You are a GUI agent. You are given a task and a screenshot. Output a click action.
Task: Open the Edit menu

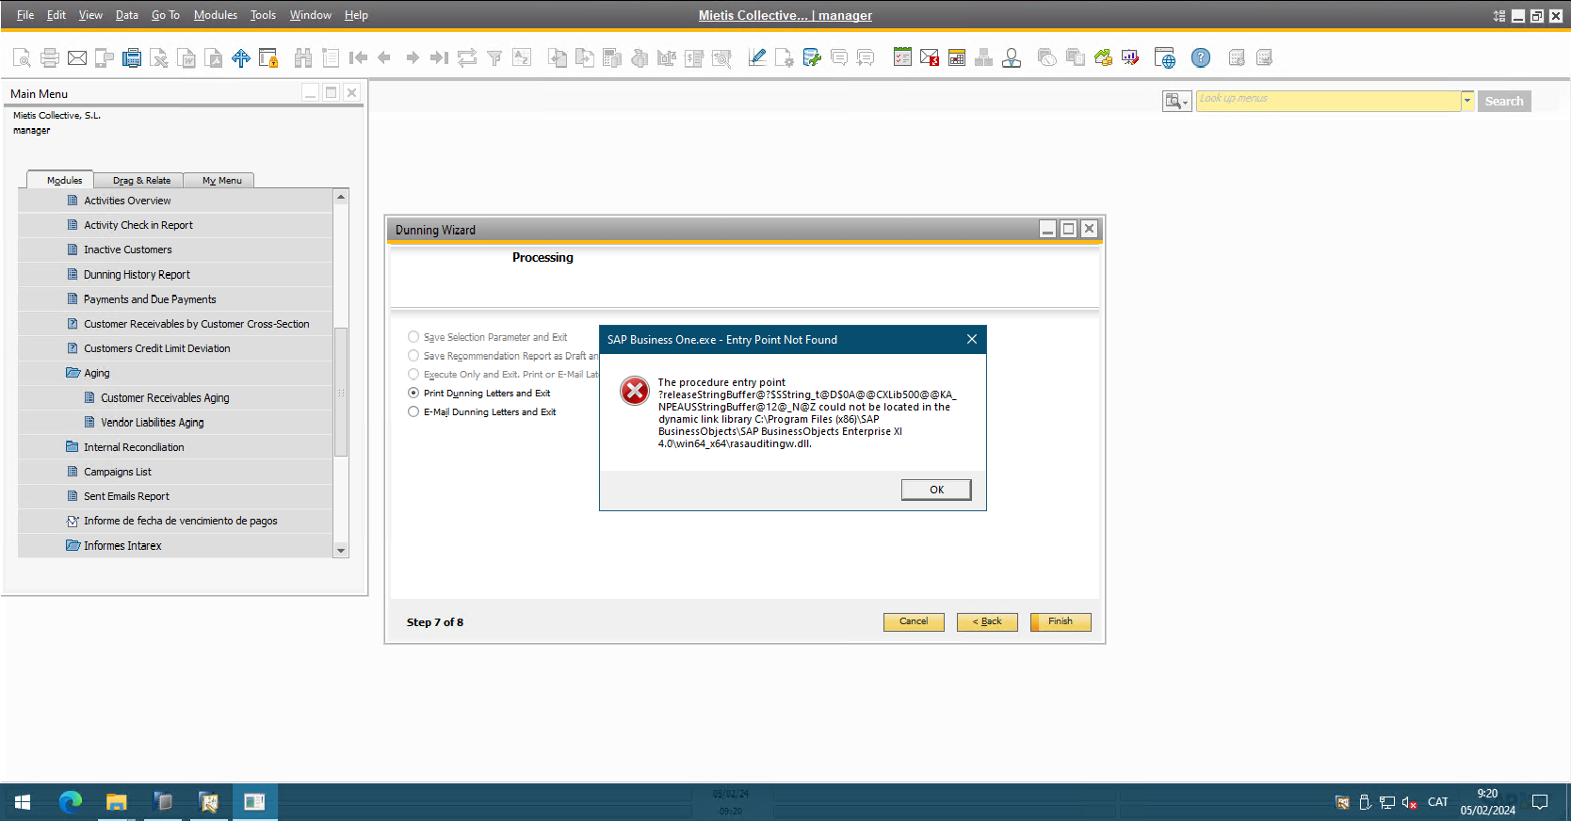pos(57,15)
